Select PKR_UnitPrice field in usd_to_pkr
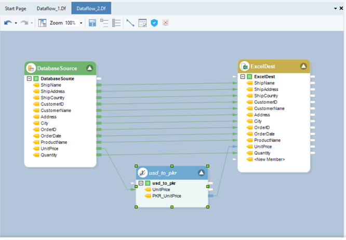Screen dimensions: 346x240 coord(166,196)
